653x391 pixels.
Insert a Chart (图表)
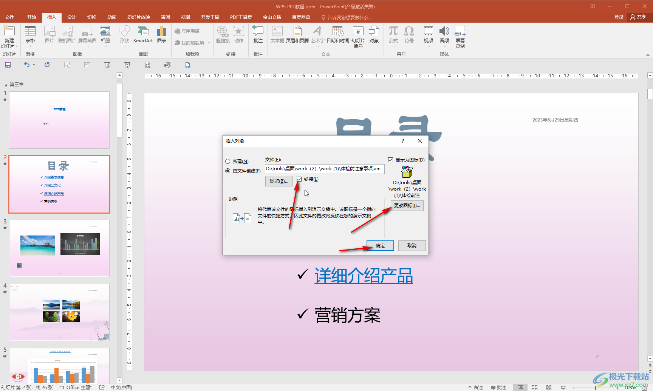pos(162,34)
